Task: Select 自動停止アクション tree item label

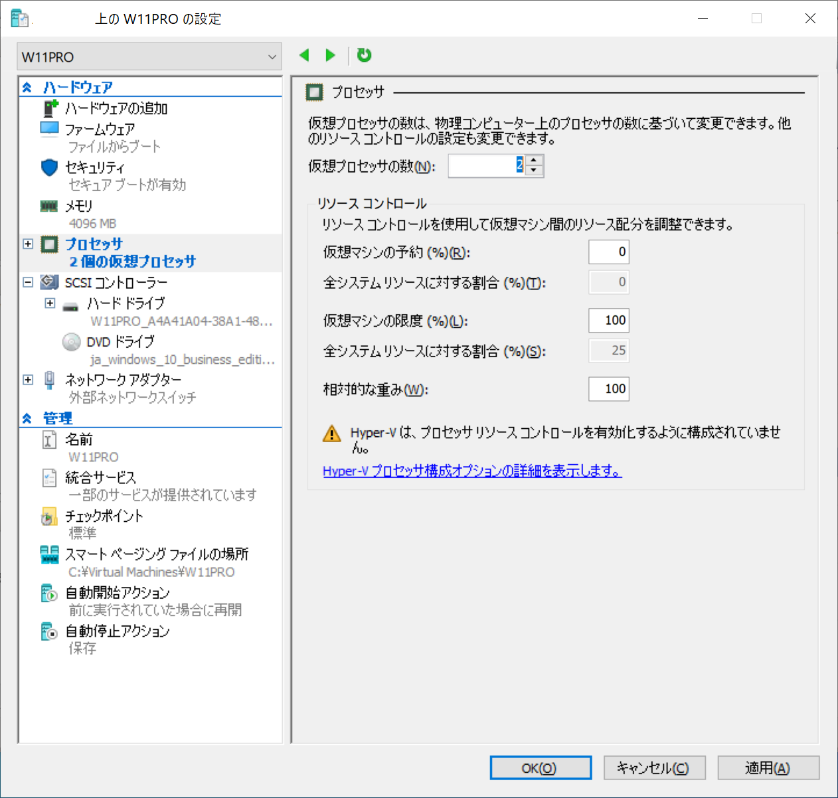Action: click(x=117, y=631)
